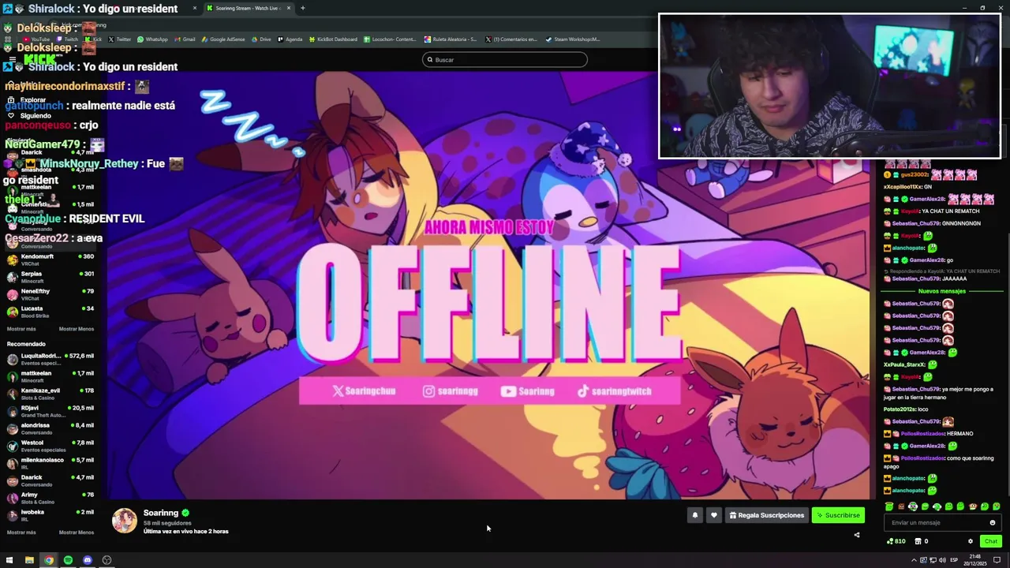The image size is (1010, 568).
Task: Open LuquitaRodri recommended channel
Action: 50,359
